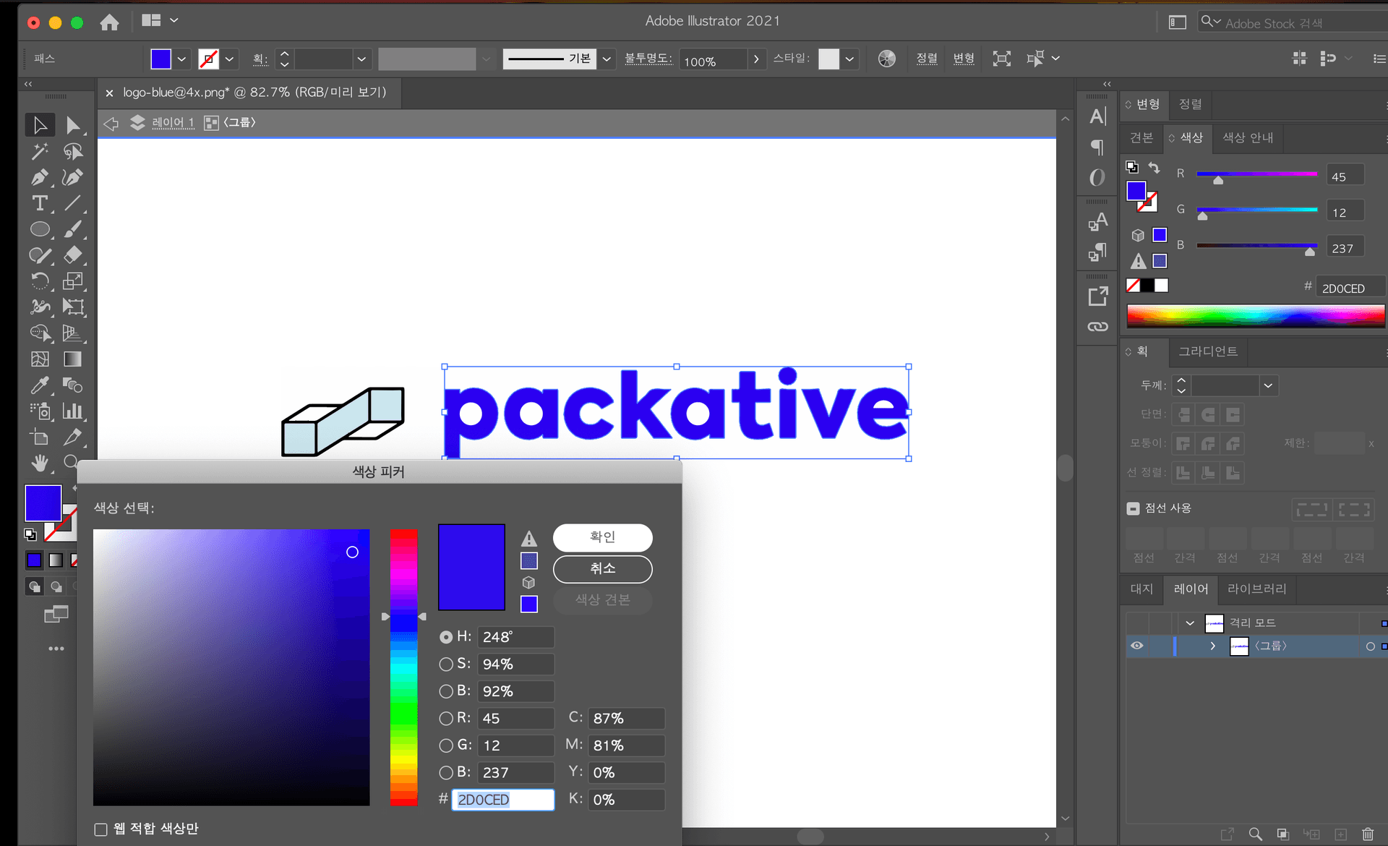The image size is (1388, 846).
Task: Switch to the 그라디언트 tab
Action: pos(1208,351)
